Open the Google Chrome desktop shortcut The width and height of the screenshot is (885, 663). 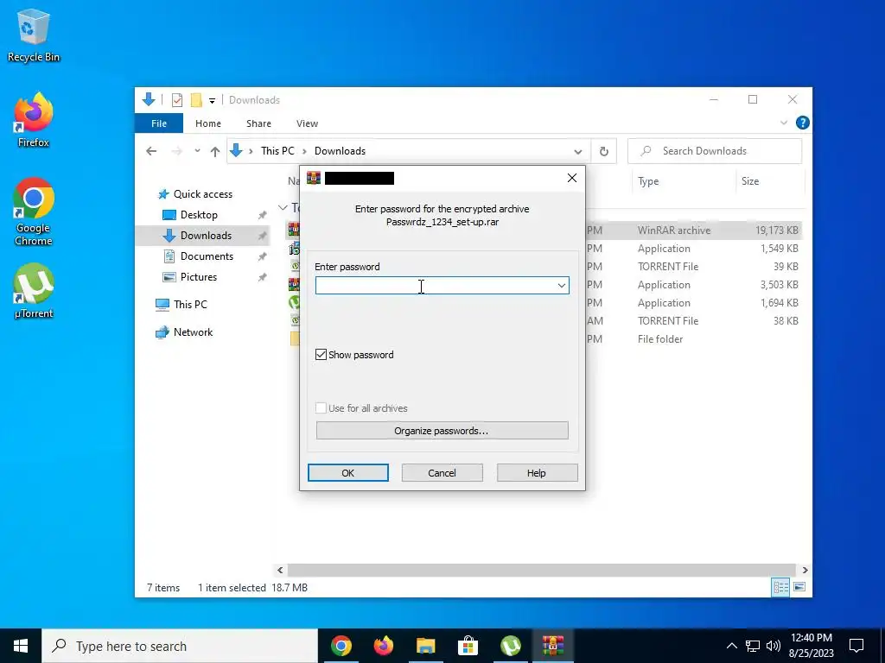tap(34, 212)
